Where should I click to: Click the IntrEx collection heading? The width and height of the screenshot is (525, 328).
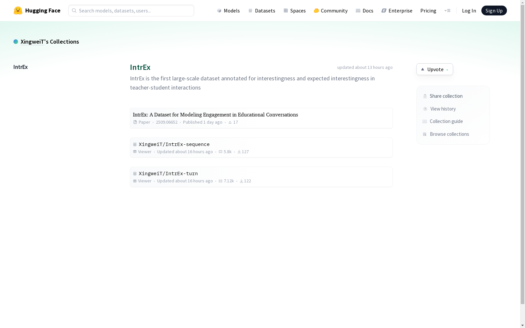(x=140, y=67)
